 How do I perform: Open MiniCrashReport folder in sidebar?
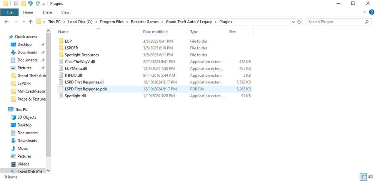coord(28,91)
